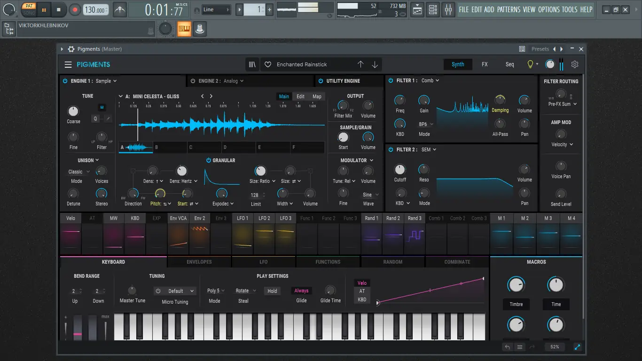
Task: Open the Pre-FX Sum filter routing dropdown
Action: [562, 104]
